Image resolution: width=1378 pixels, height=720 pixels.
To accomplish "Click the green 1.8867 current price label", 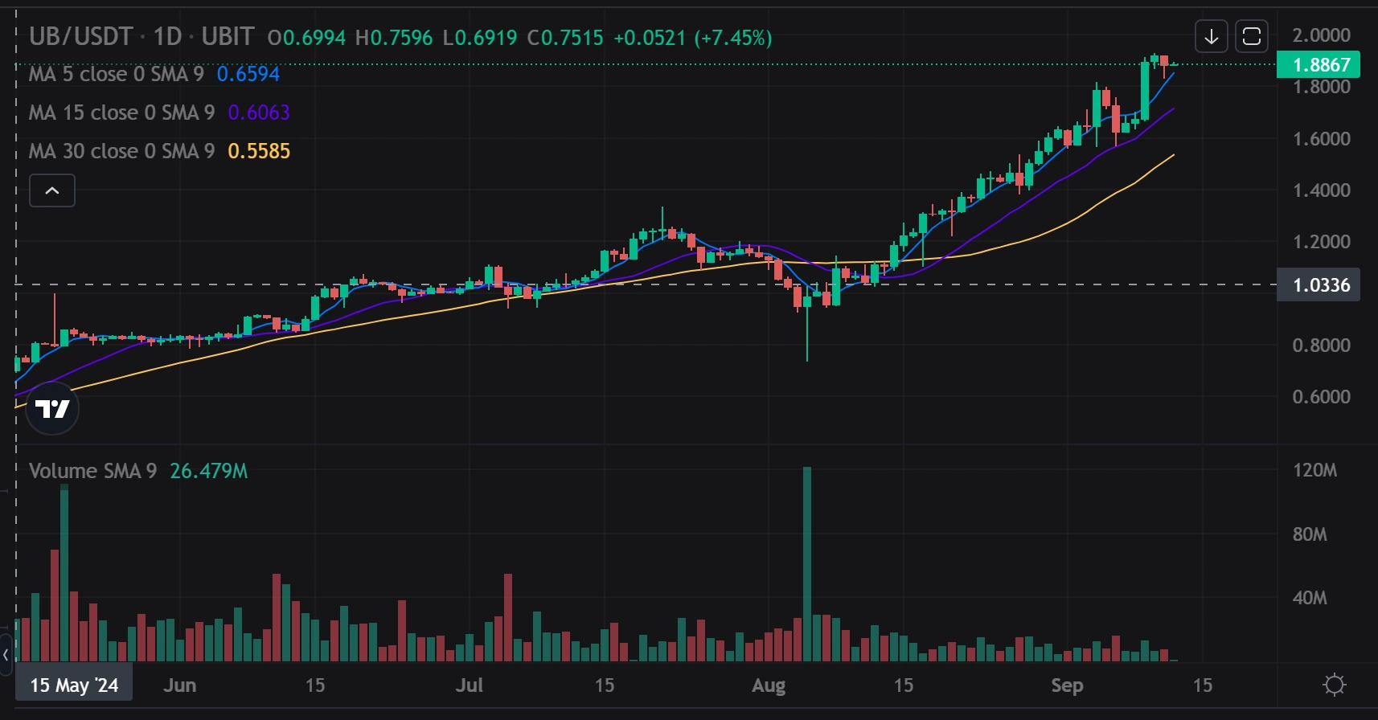I will point(1319,64).
